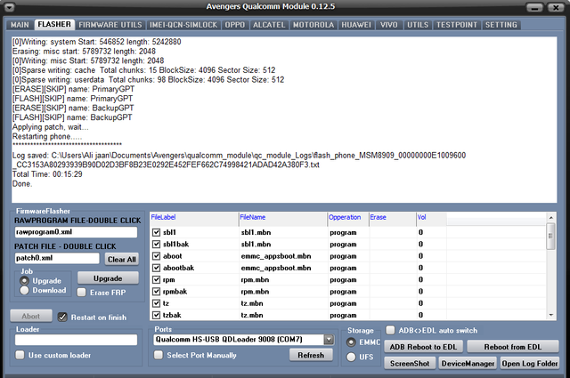Click the 'Restarting phone.....' log line
This screenshot has width=570, height=378.
click(x=47, y=137)
